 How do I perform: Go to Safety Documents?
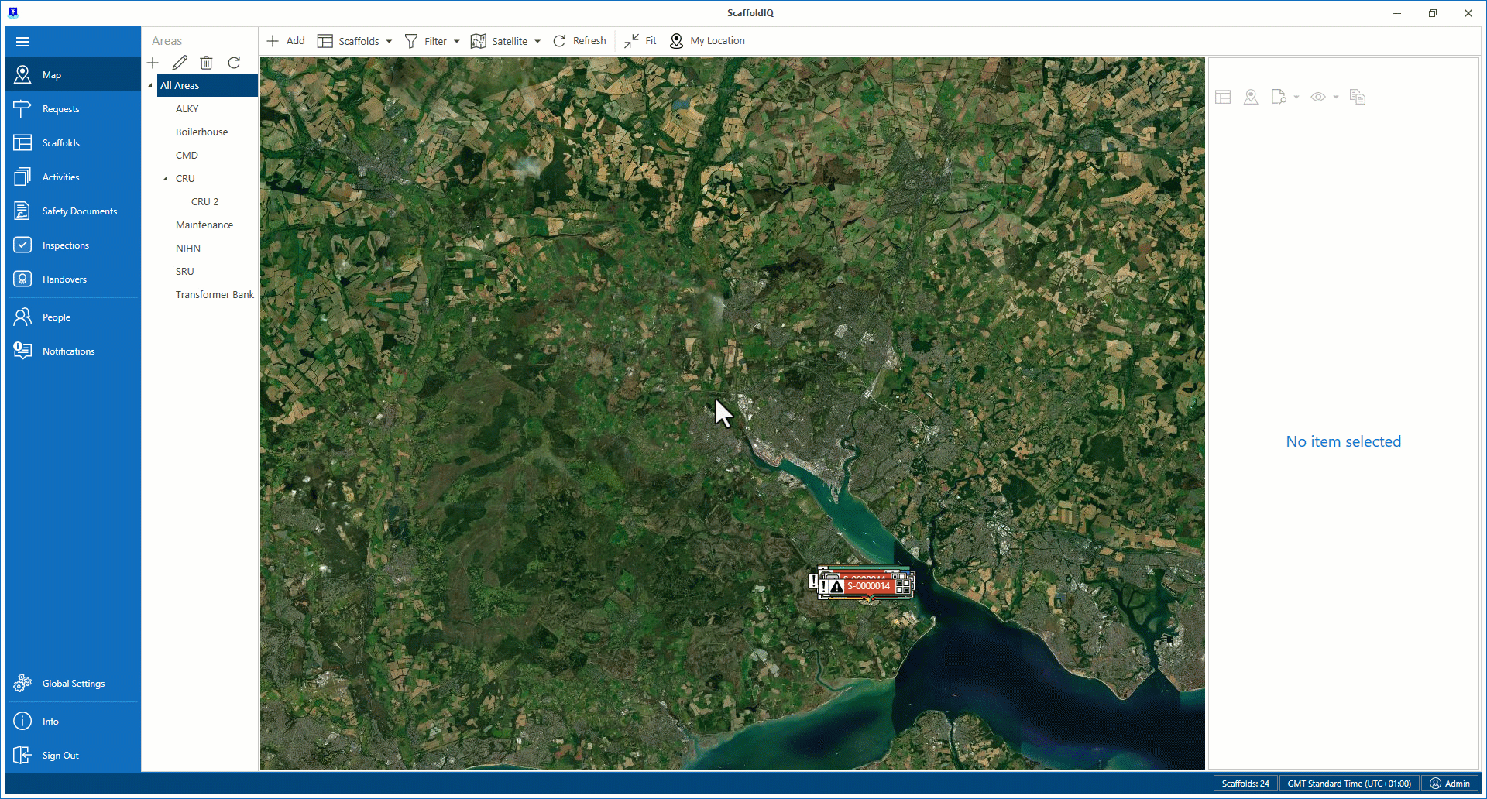[x=79, y=211]
